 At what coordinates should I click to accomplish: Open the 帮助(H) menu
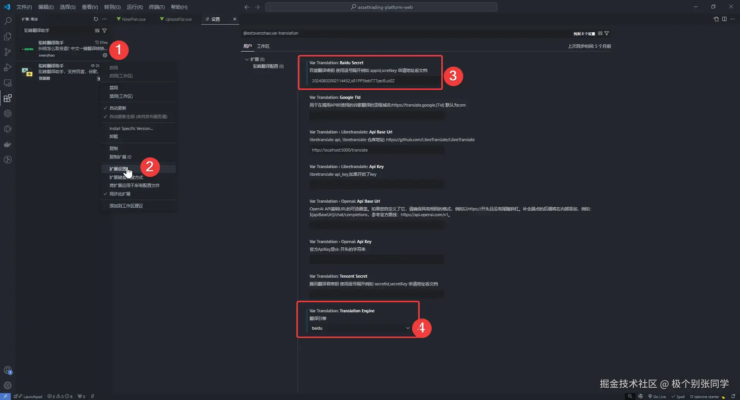pos(179,7)
